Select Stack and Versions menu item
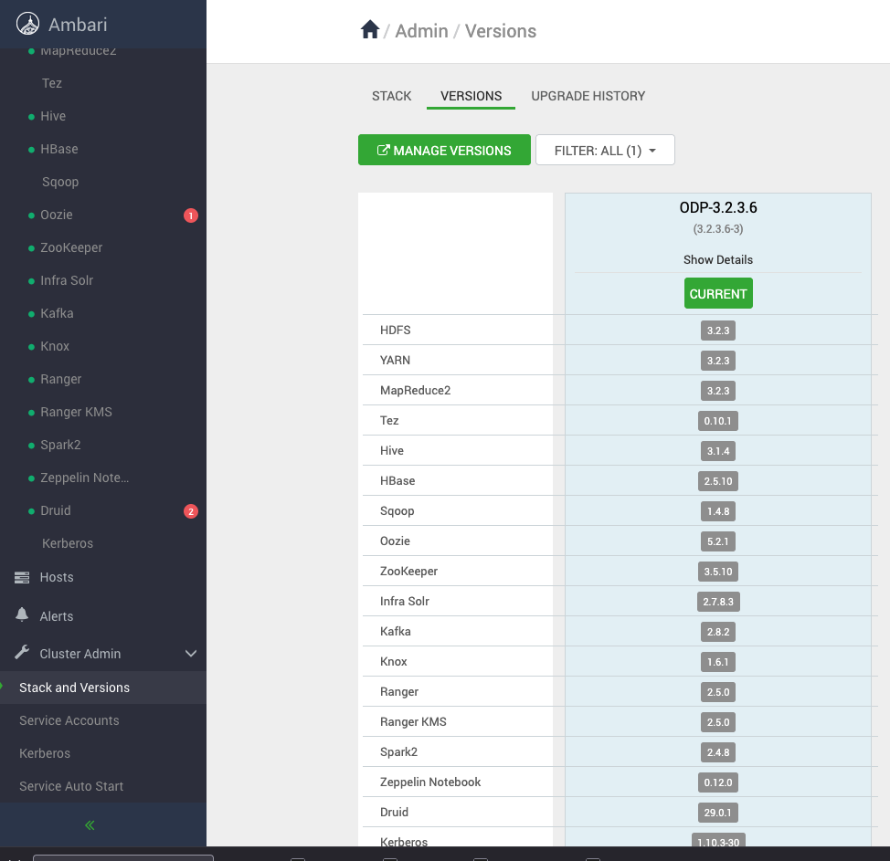 click(x=74, y=688)
